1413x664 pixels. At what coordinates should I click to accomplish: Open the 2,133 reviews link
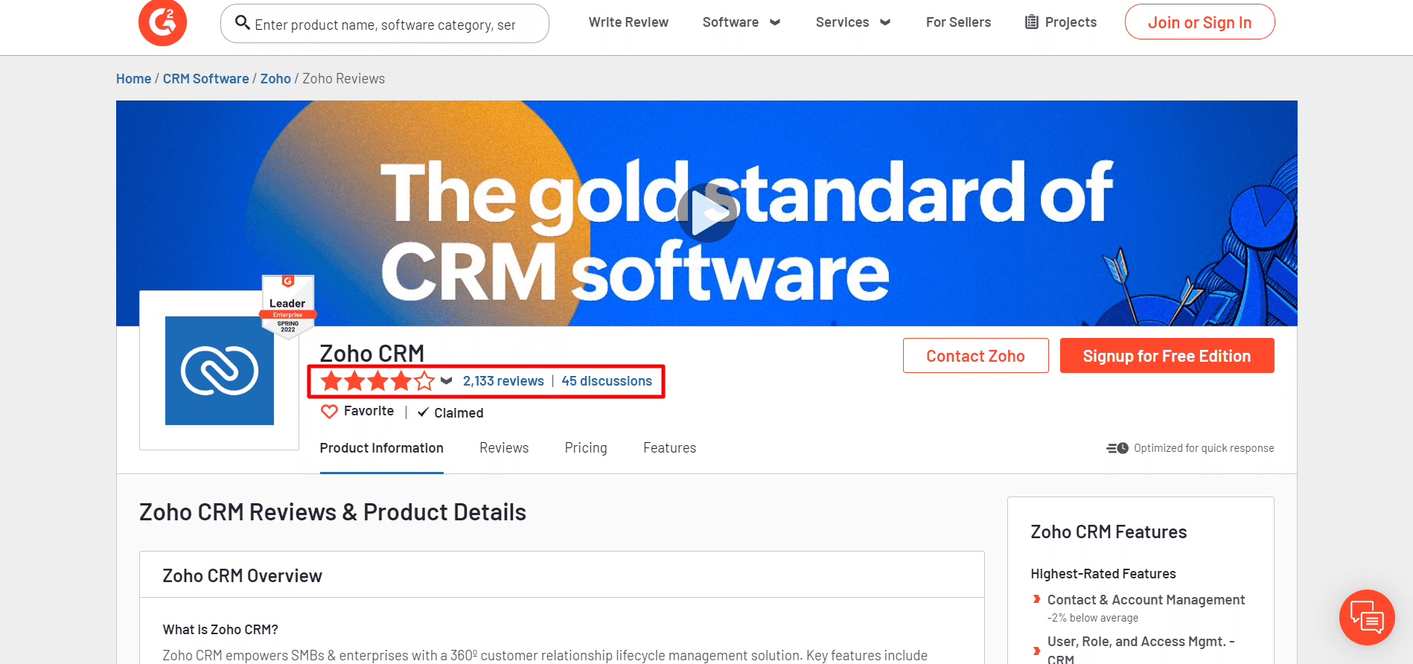[x=503, y=381]
